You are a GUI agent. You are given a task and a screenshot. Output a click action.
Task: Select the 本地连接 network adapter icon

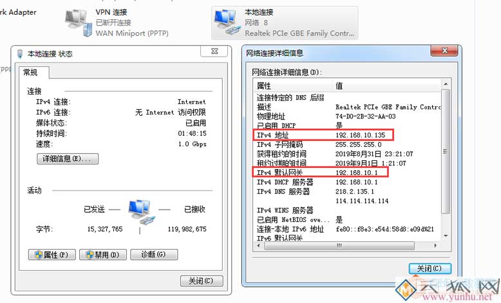click(227, 22)
